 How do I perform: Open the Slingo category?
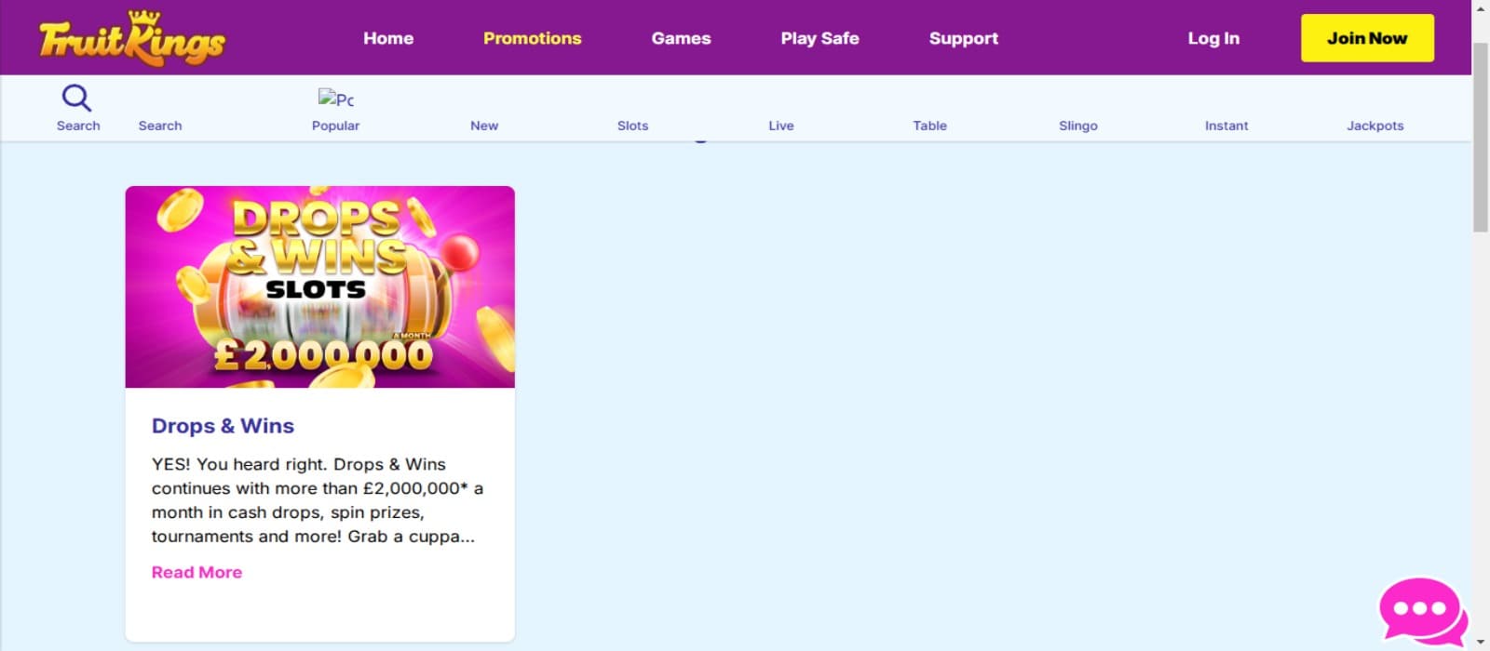(x=1077, y=125)
